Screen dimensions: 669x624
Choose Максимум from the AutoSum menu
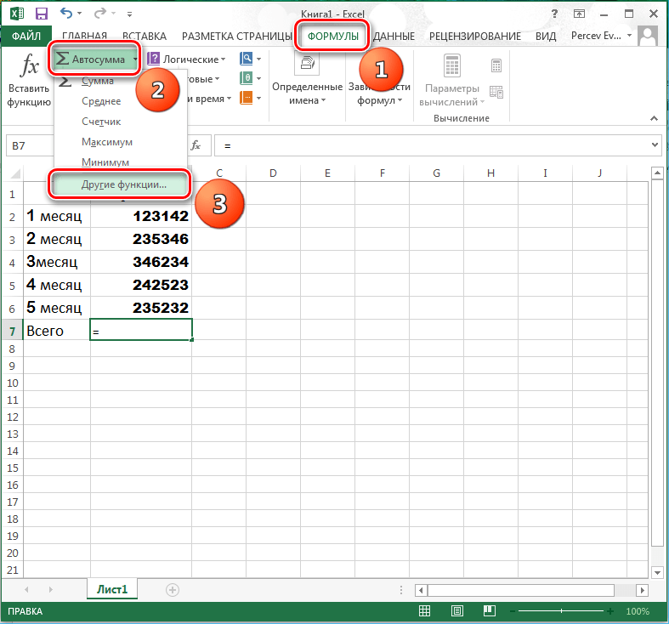coord(107,142)
